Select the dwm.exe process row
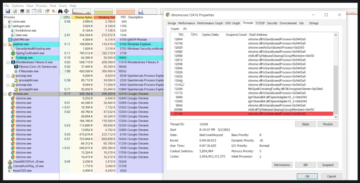Viewport: 360px width, 183px height. [x=84, y=35]
